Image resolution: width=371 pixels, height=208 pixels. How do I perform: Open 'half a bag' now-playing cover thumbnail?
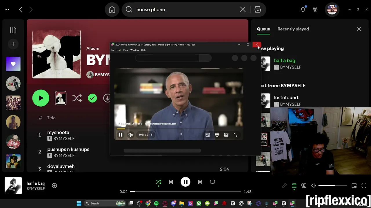click(13, 185)
